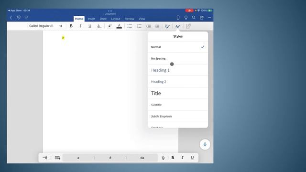The image size is (306, 172).
Task: Redo the last action
Action: point(26,18)
